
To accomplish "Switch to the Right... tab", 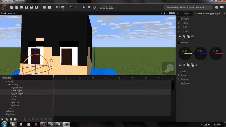I will click(x=187, y=14).
